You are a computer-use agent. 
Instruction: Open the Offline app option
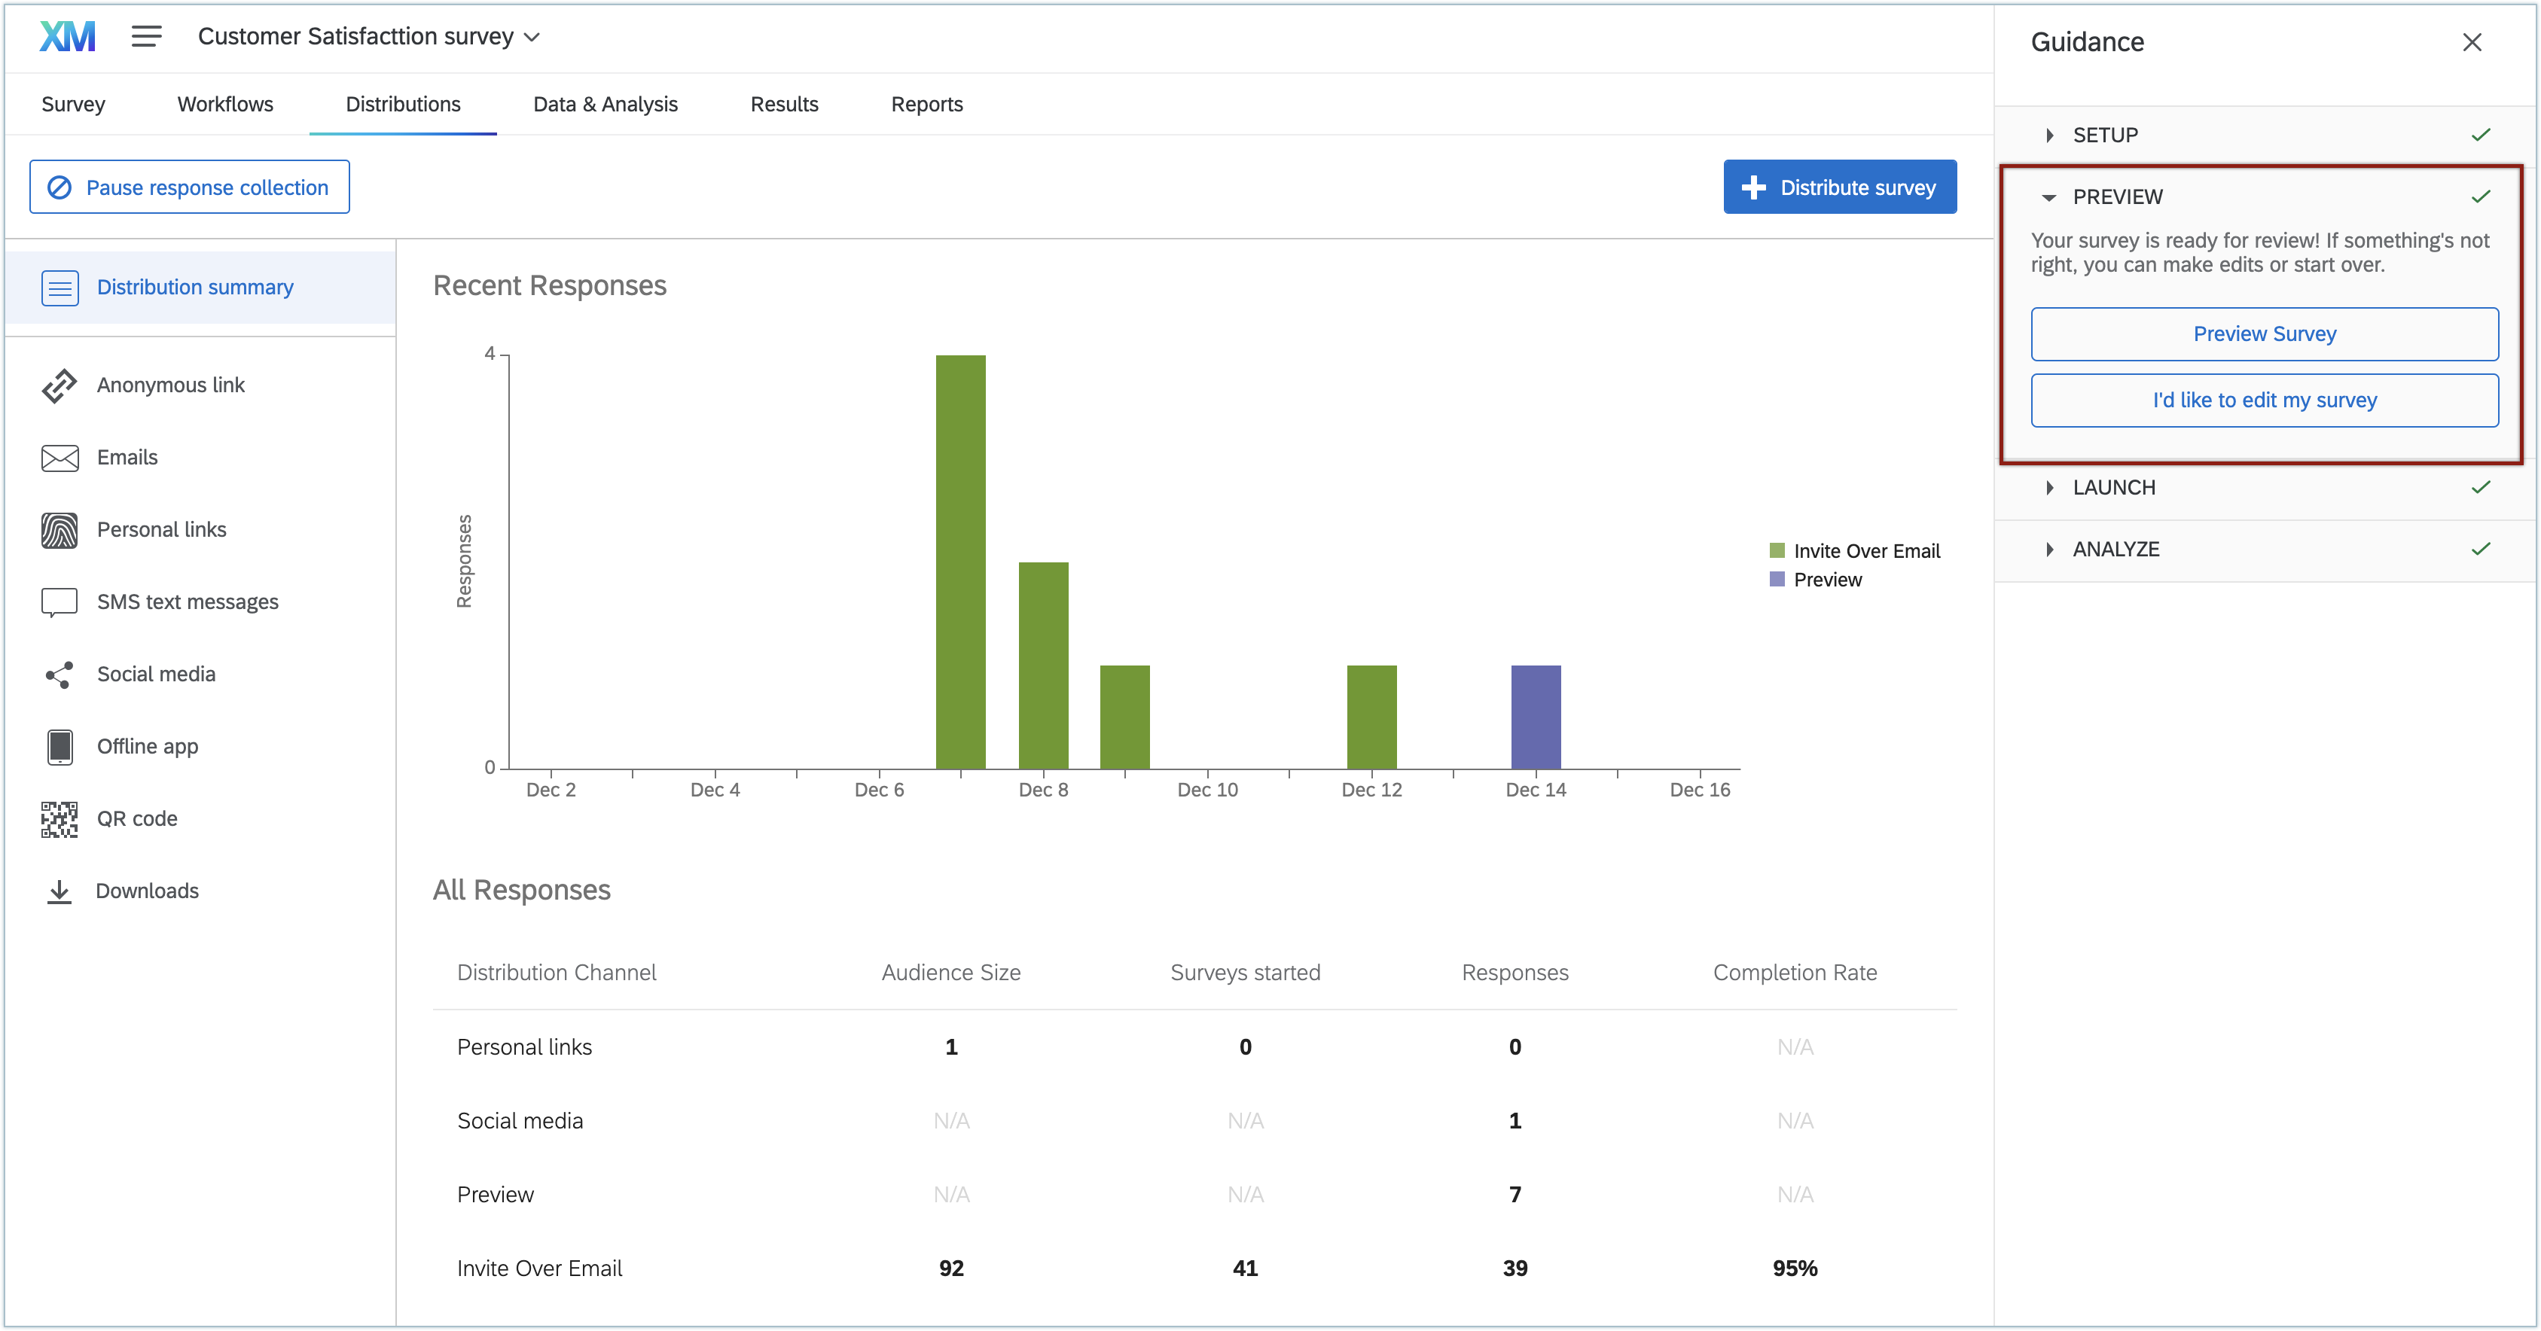point(147,746)
